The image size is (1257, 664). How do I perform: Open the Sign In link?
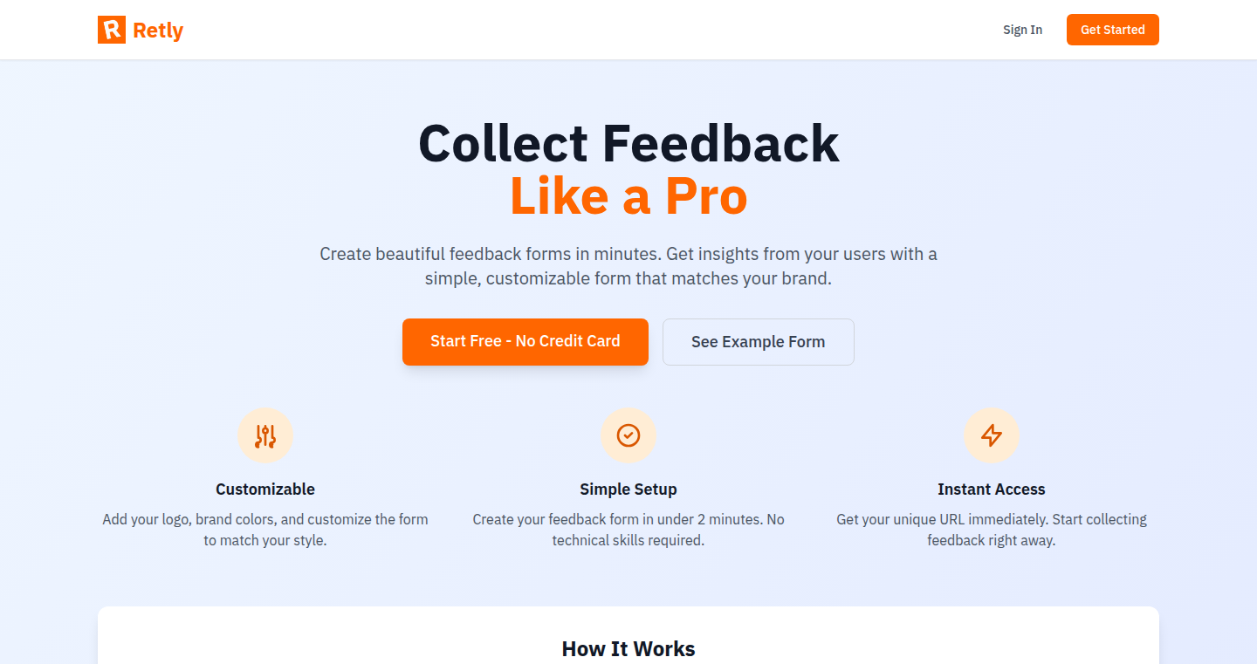1022,30
